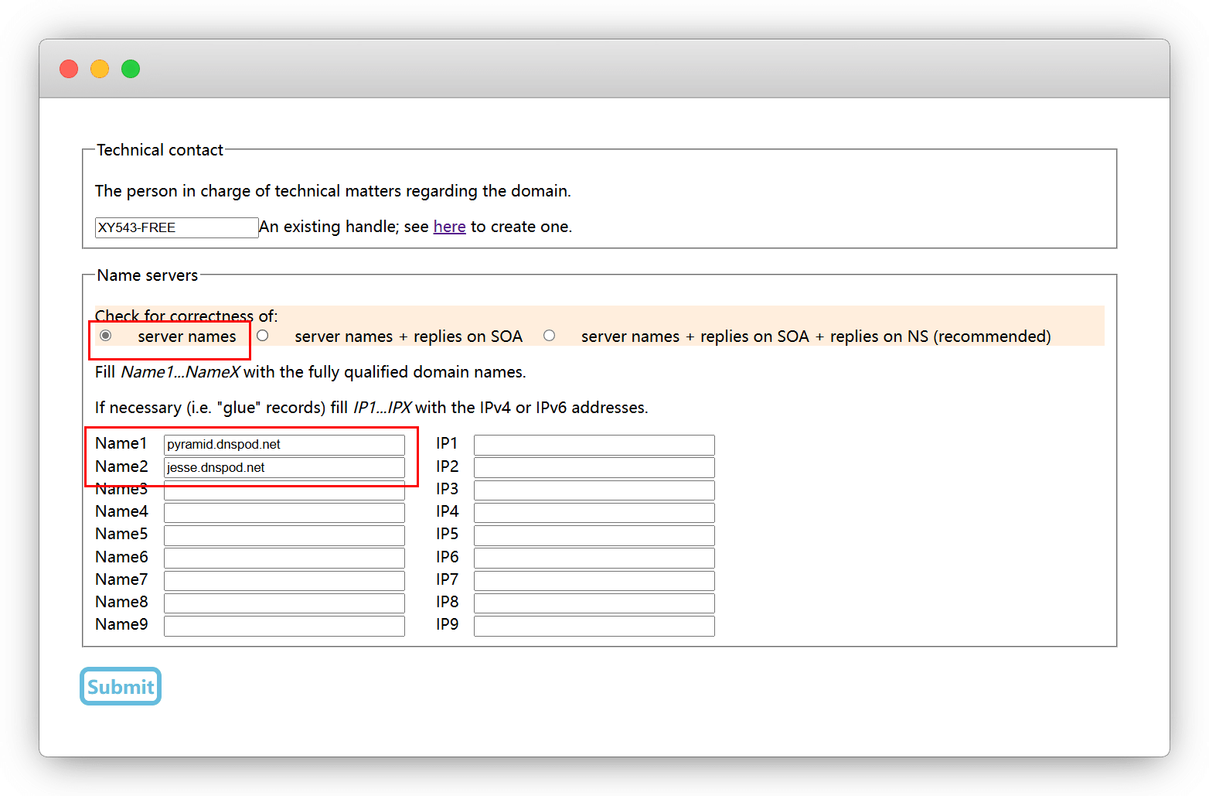1209x796 pixels.
Task: Click the Name7 input field
Action: 284,580
